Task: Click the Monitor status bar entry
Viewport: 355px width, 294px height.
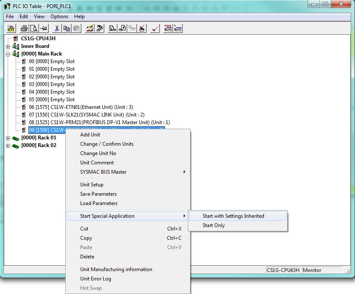Action: click(322, 270)
